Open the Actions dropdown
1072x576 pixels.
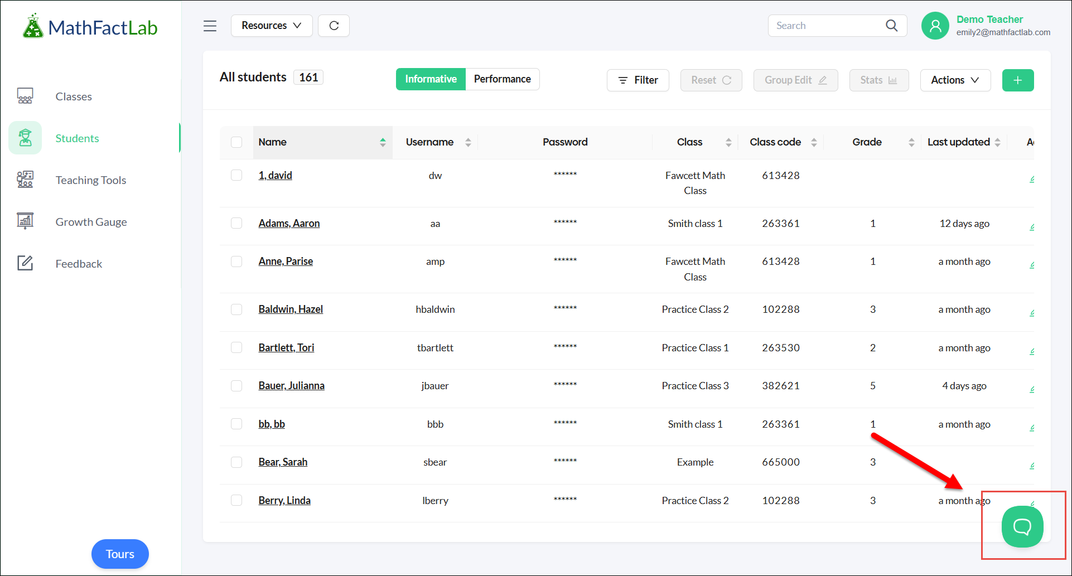point(955,80)
